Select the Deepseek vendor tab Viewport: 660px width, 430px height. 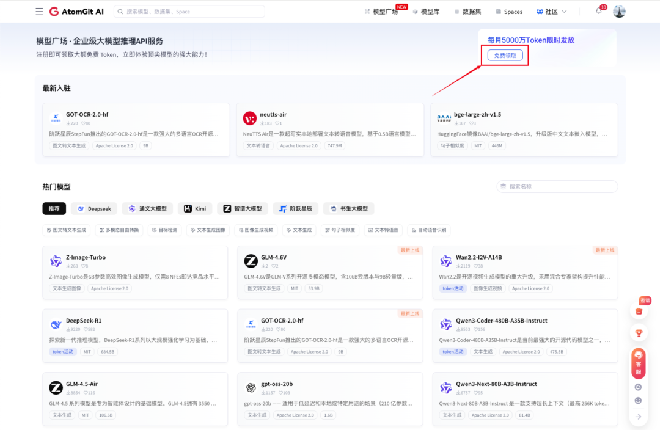94,209
